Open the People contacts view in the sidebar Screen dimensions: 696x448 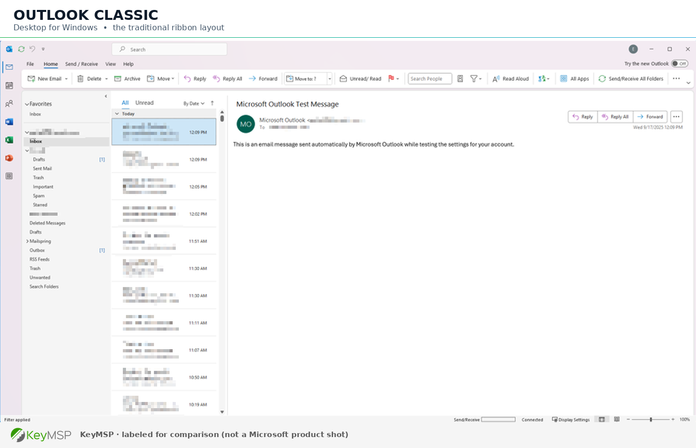9,104
